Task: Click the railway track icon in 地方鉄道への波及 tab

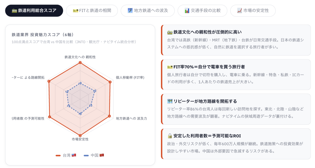Action: click(130, 11)
